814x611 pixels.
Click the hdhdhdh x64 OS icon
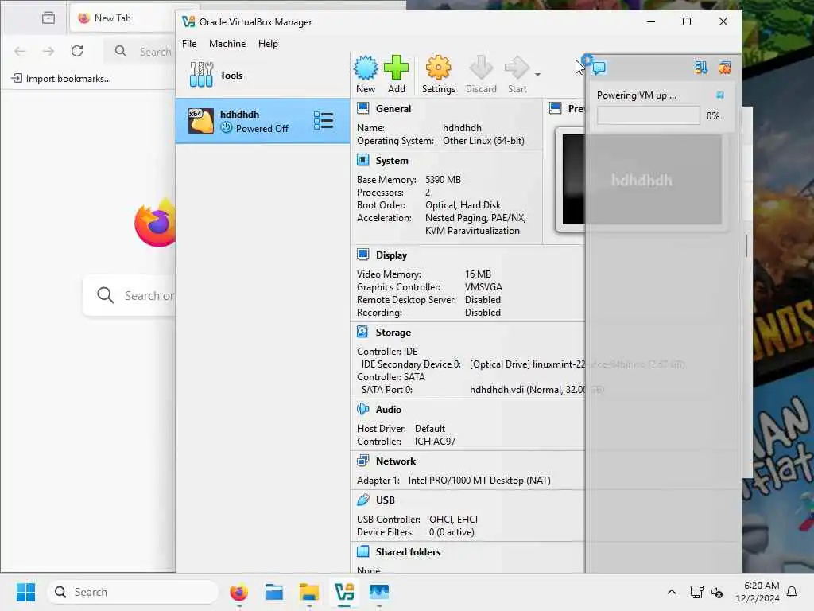click(x=200, y=121)
